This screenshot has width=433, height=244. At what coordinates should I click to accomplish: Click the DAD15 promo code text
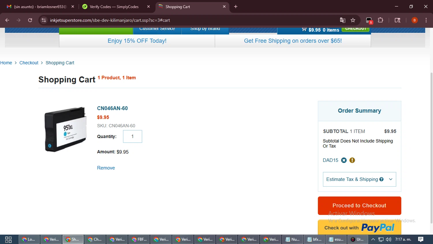[x=331, y=160]
